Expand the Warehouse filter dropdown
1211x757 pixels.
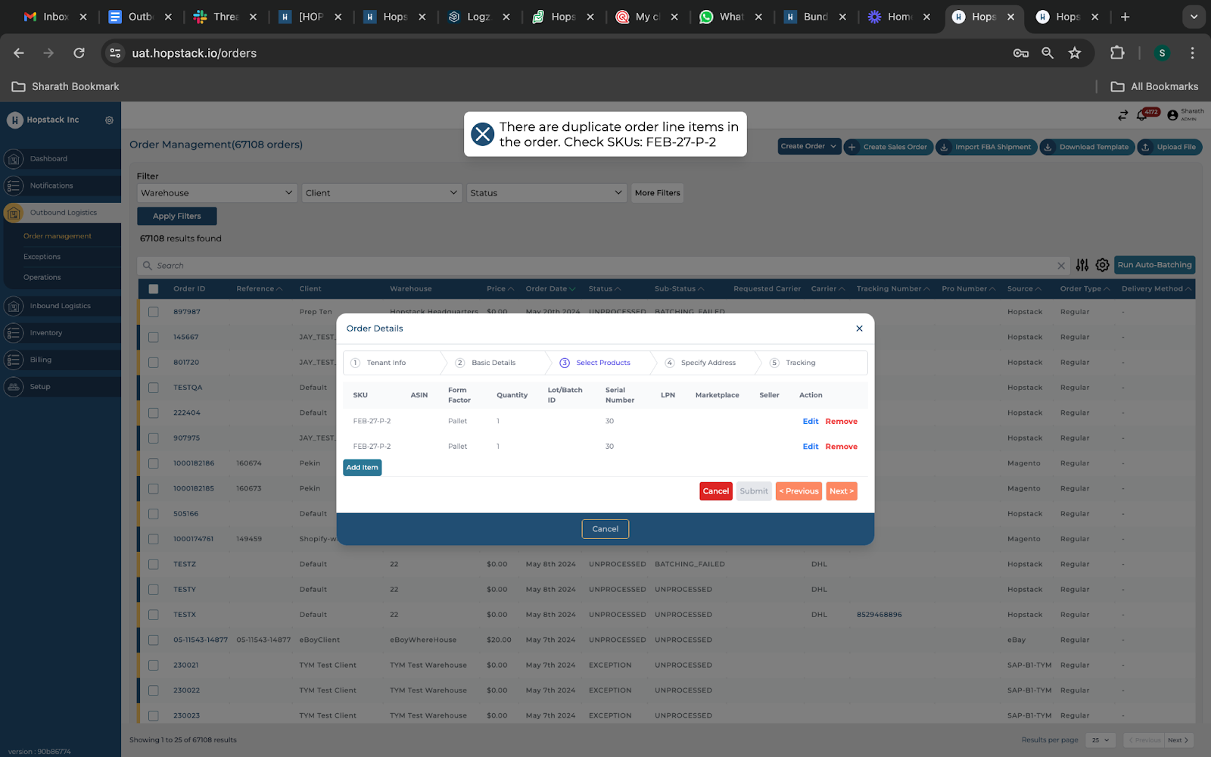(216, 193)
